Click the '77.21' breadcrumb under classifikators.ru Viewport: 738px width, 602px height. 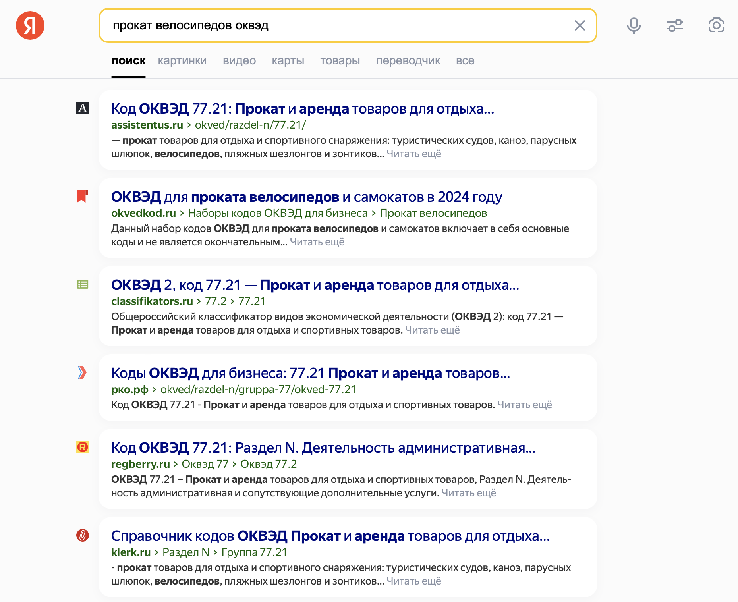pyautogui.click(x=252, y=301)
